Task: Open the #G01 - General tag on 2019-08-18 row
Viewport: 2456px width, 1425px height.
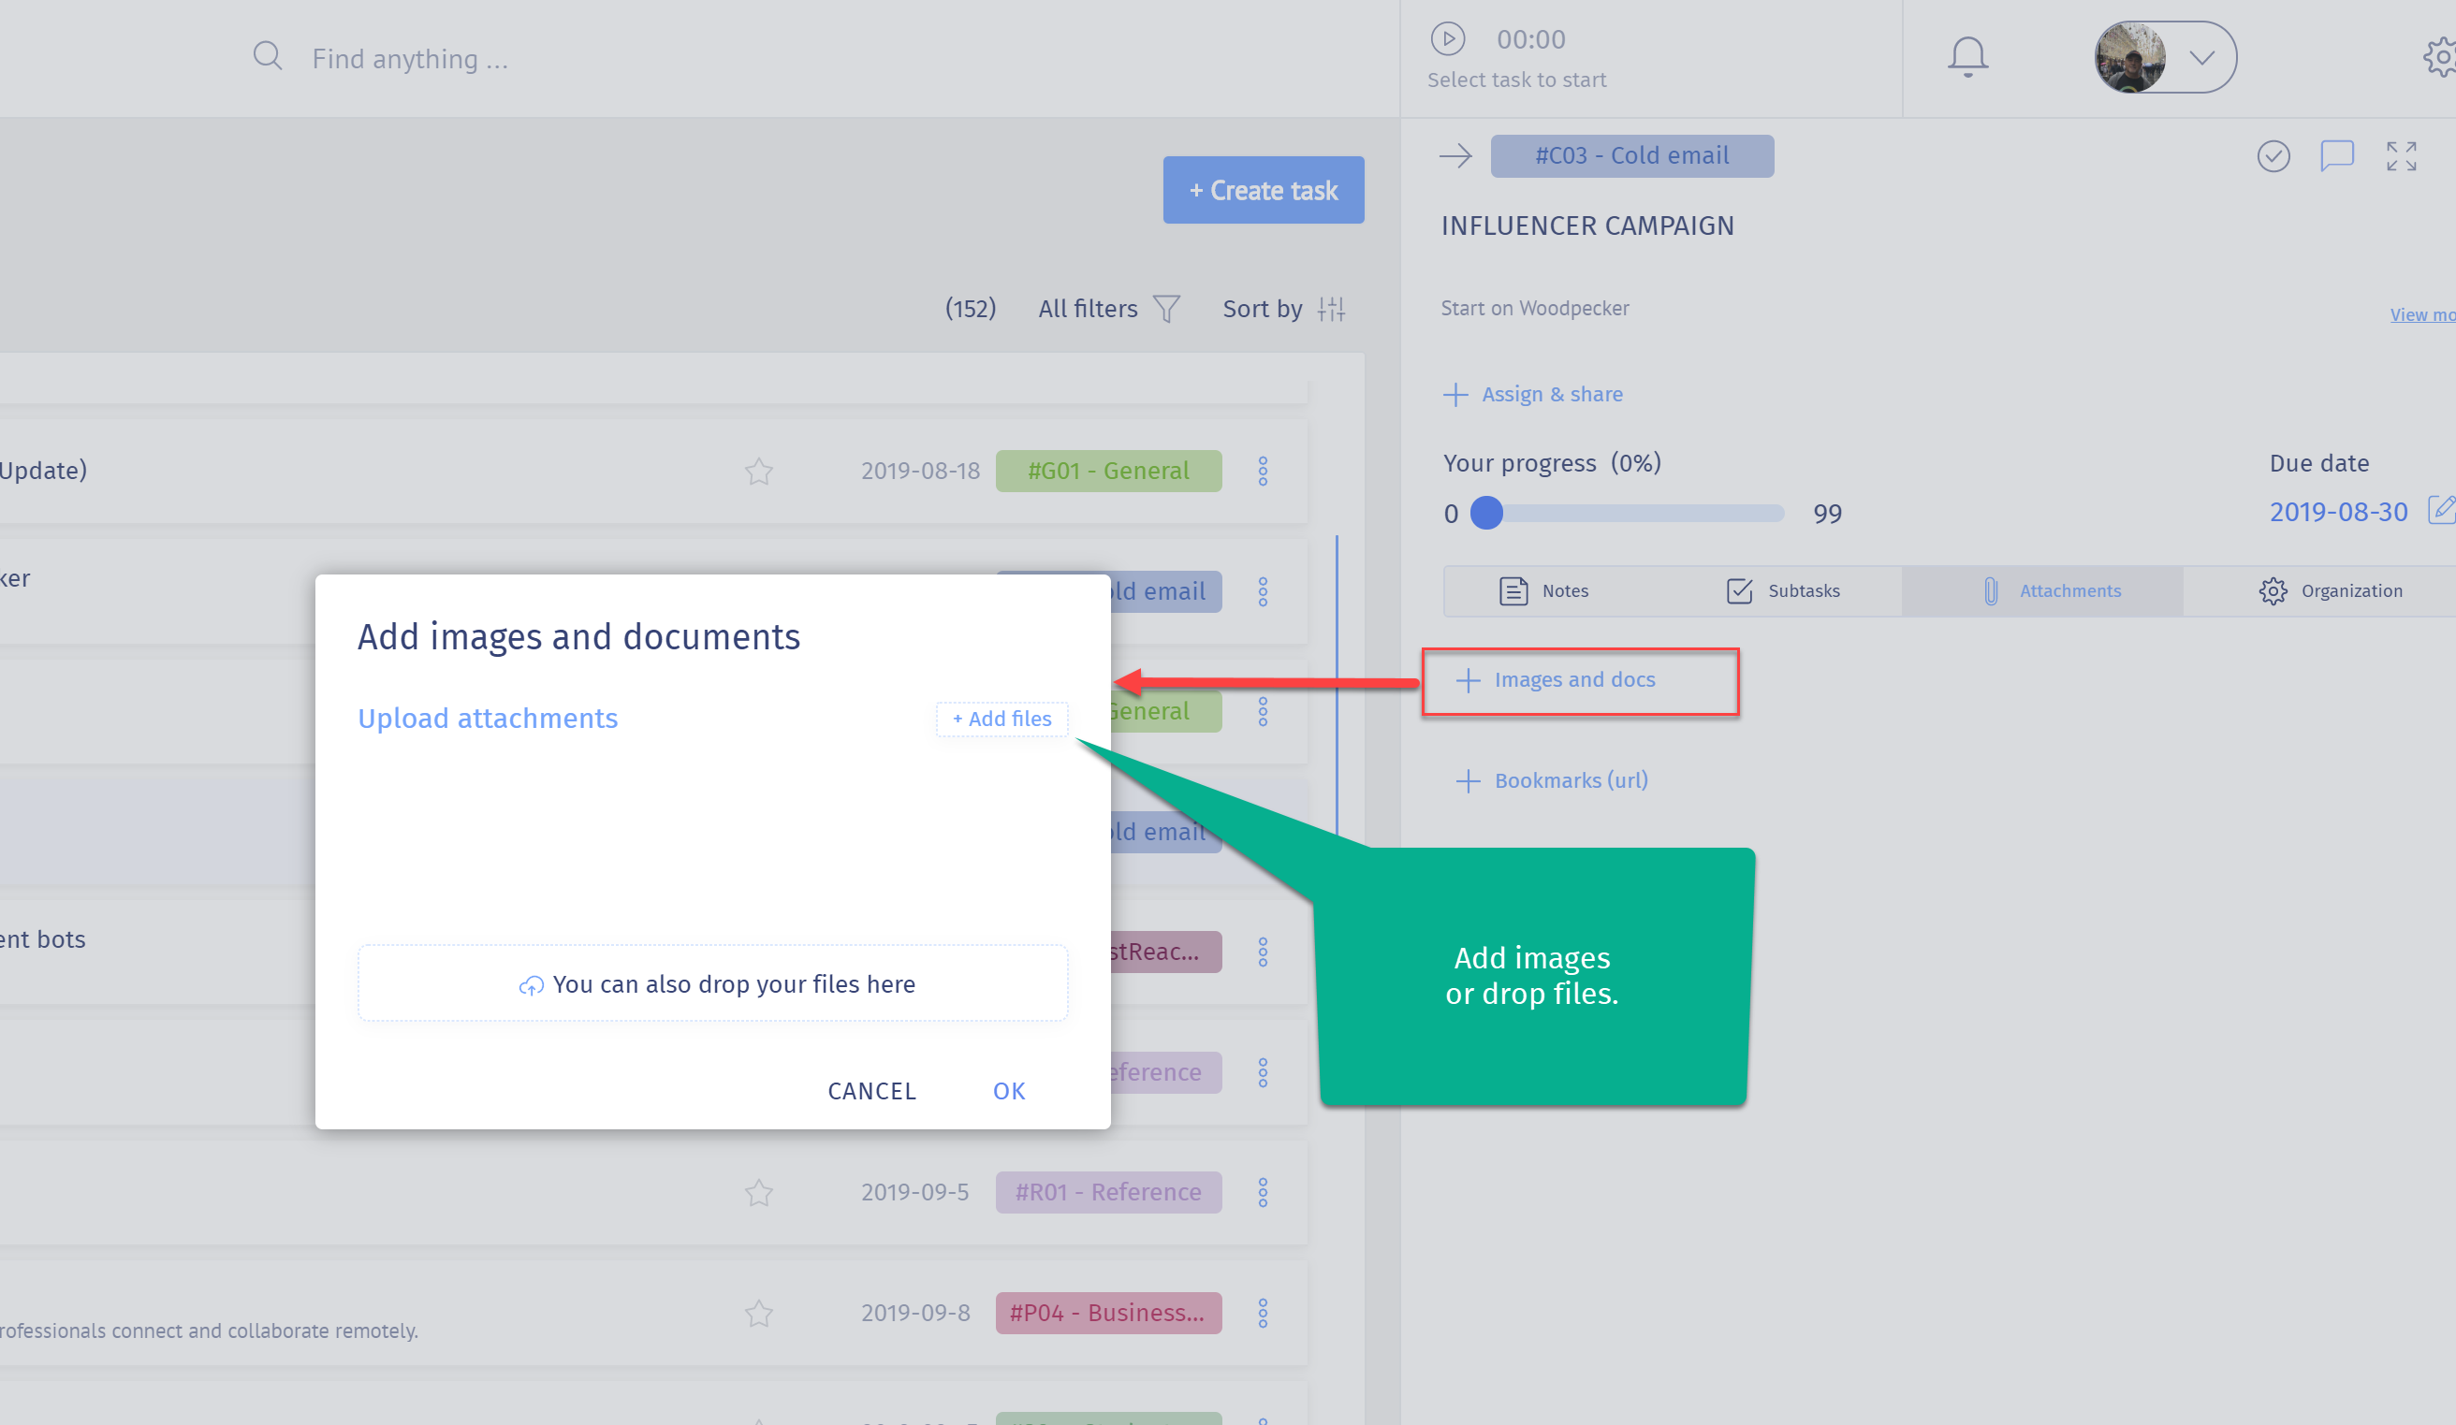Action: coord(1107,471)
